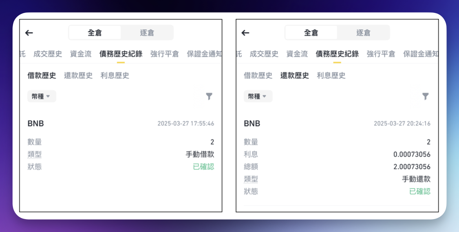Open 成交歷史 tab in right panel
The image size is (459, 232).
pyautogui.click(x=264, y=54)
